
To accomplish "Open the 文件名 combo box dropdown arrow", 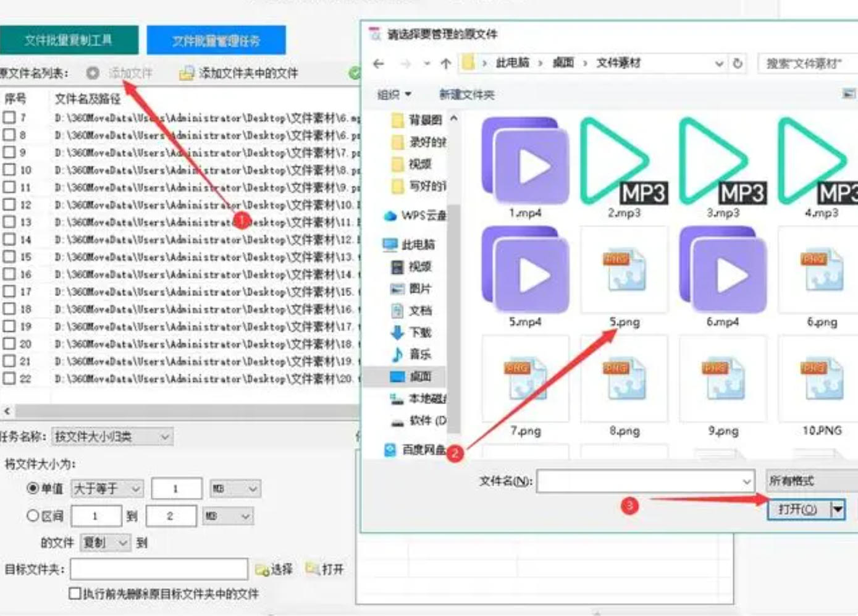I will (746, 481).
